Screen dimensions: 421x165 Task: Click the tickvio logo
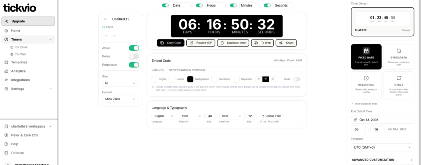[x=20, y=8]
